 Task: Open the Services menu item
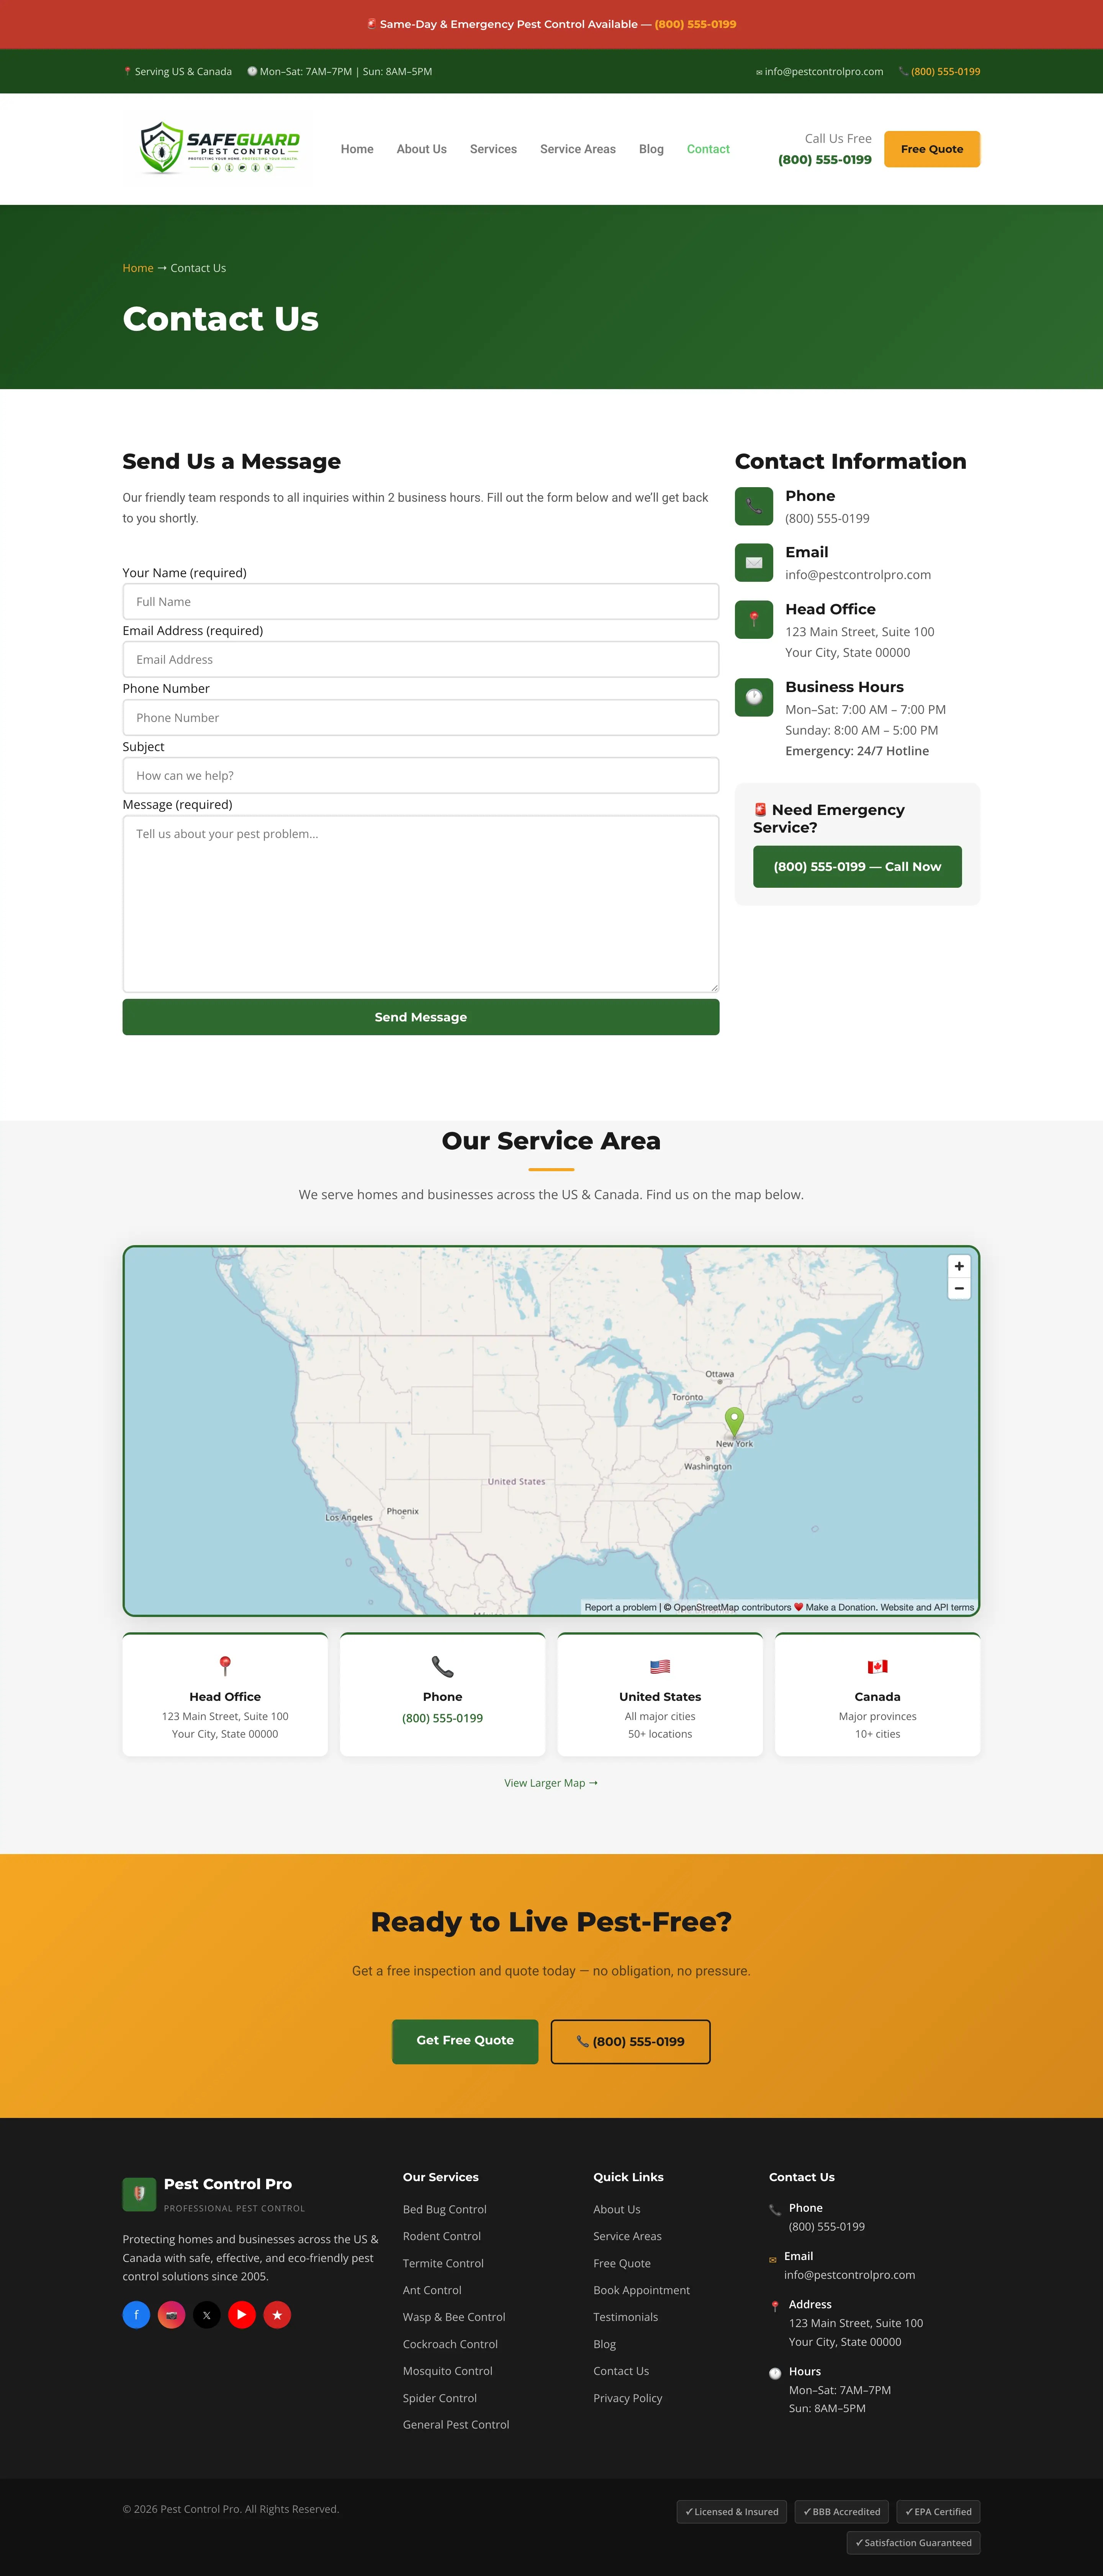pos(494,149)
